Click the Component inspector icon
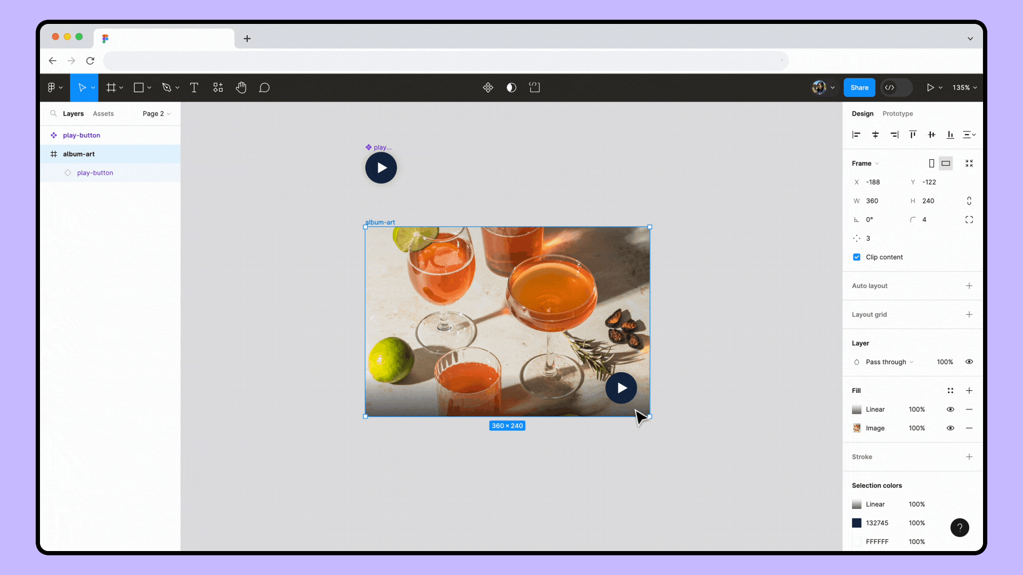The width and height of the screenshot is (1023, 575). pyautogui.click(x=488, y=87)
